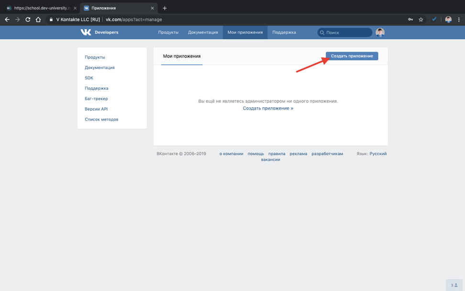Click the footer link о компании
Screen dimensions: 465x291
point(232,154)
